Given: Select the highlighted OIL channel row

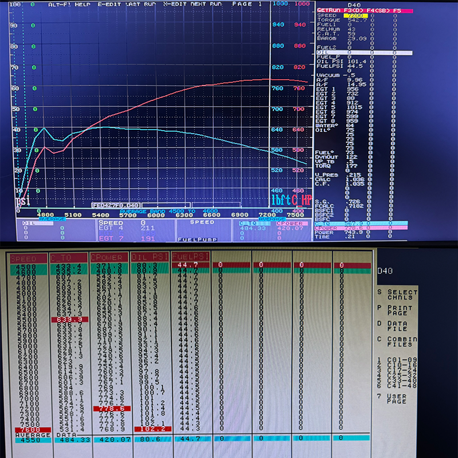Looking at the screenshot, I should (x=363, y=52).
